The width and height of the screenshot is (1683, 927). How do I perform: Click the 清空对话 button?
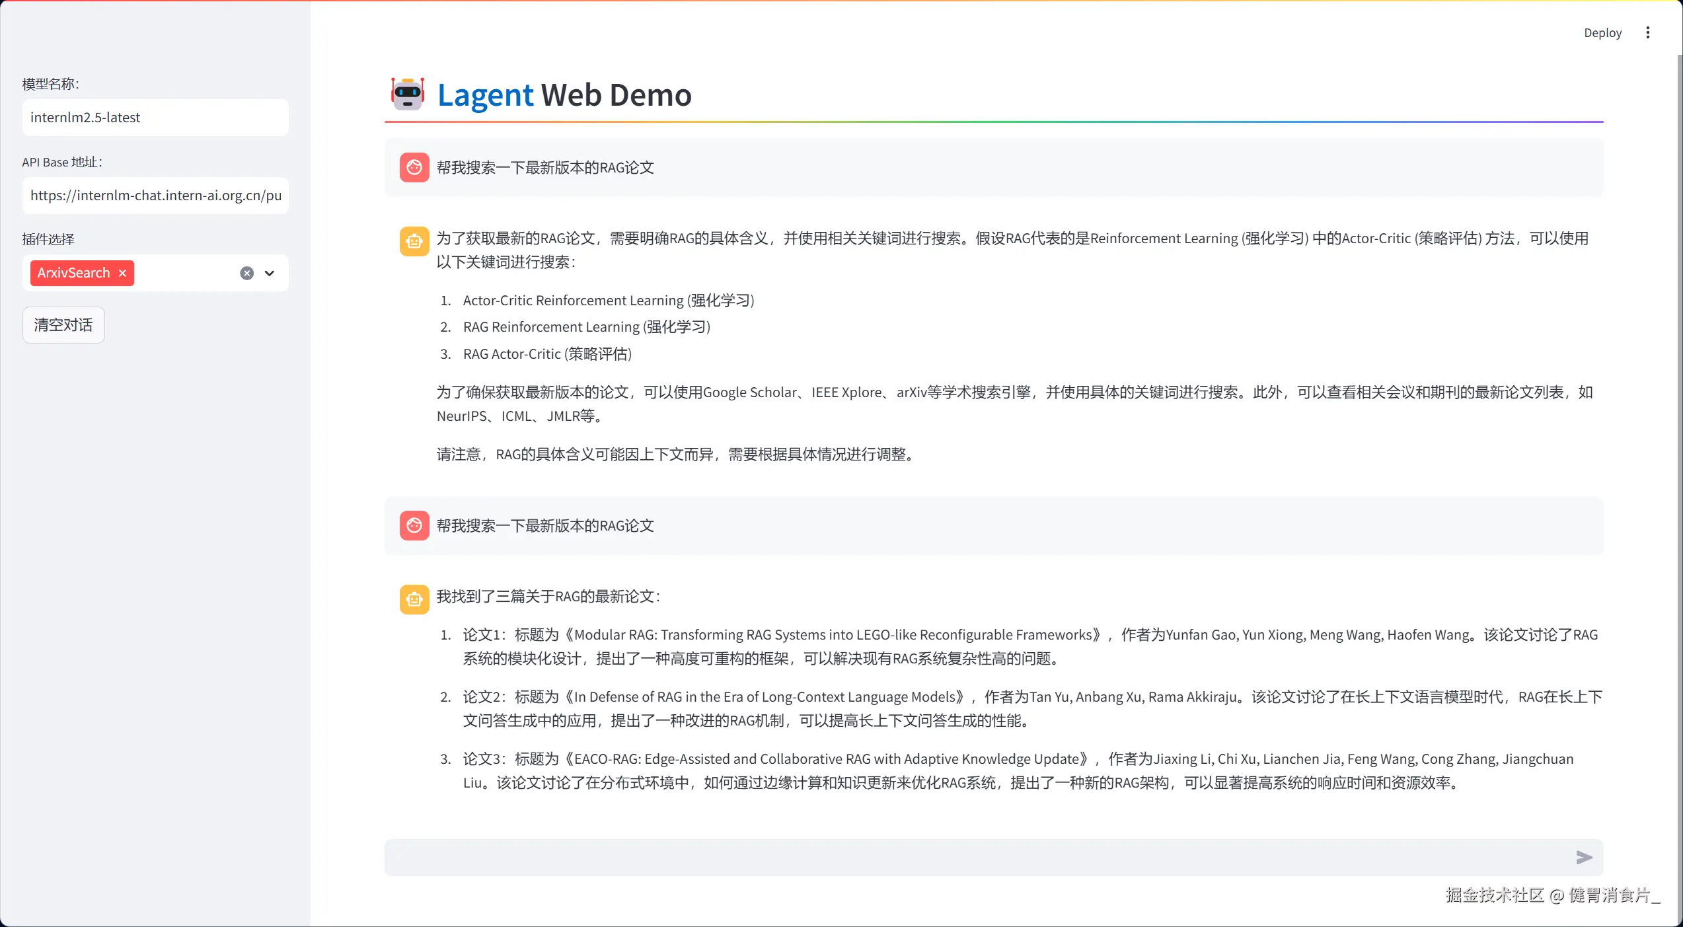[63, 325]
